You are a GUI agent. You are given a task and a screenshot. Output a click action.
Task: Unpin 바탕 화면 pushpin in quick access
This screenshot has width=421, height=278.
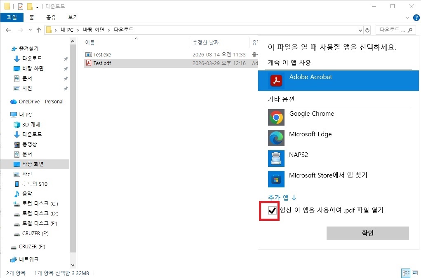(66, 69)
